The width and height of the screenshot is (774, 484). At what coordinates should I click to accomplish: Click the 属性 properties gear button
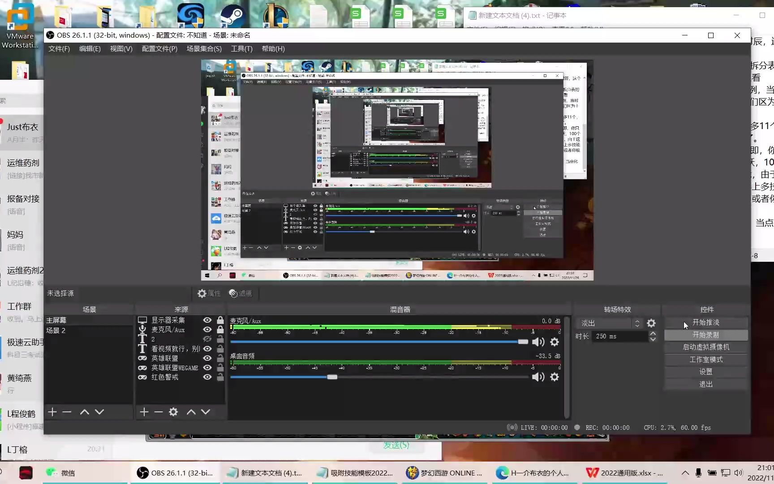click(209, 293)
